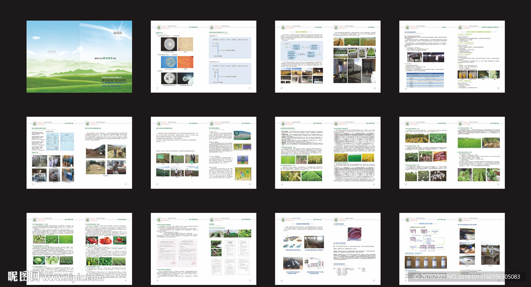Viewport: 531px width, 287px height.
Task: Click the water treatment flow diagram
Action: pos(427,240)
